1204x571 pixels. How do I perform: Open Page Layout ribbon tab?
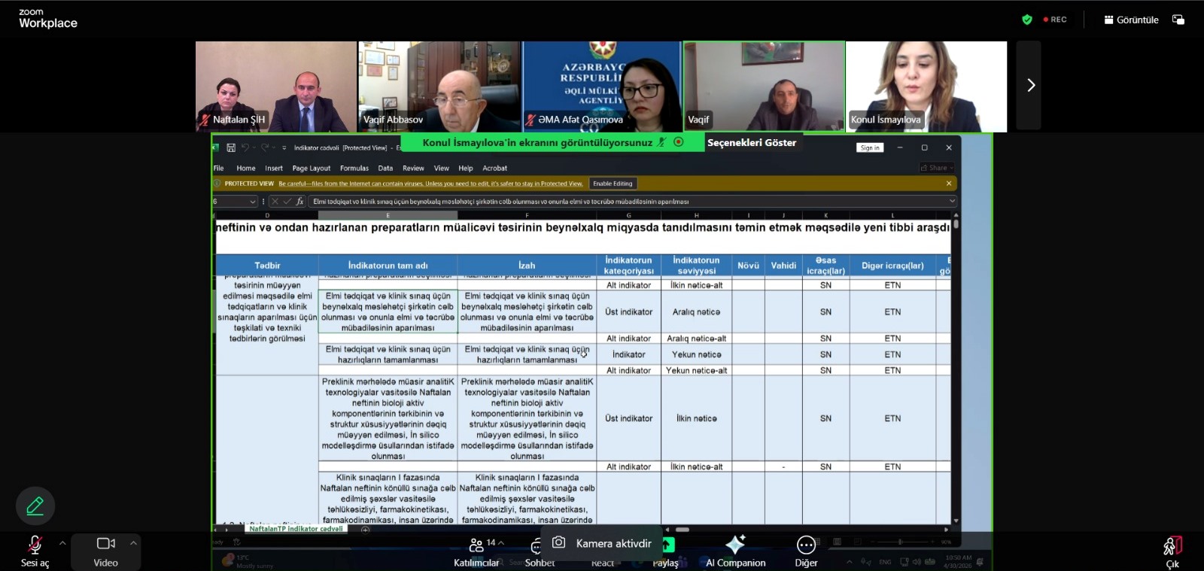pyautogui.click(x=312, y=169)
